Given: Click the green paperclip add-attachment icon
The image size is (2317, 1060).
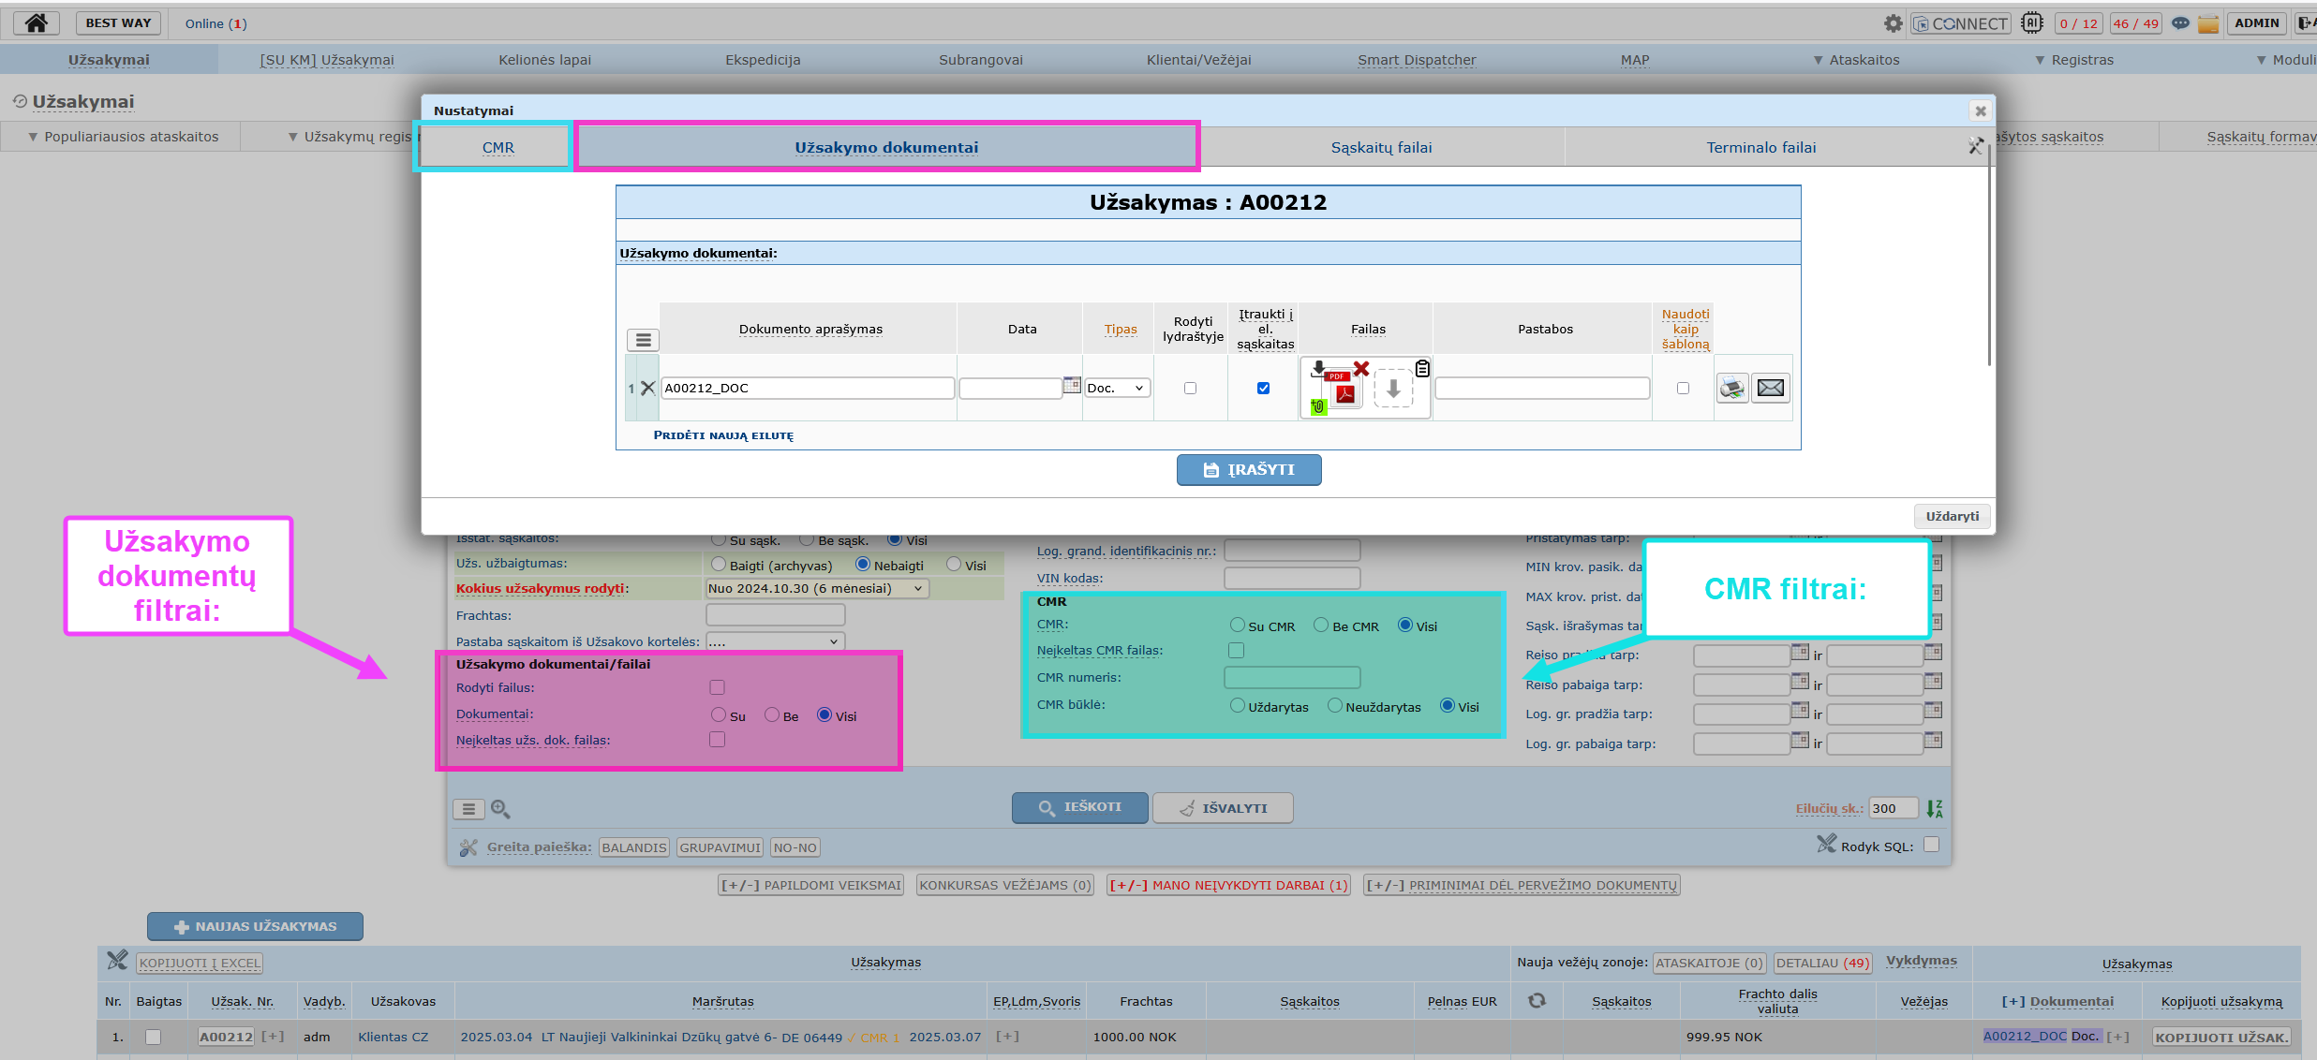Looking at the screenshot, I should pyautogui.click(x=1318, y=405).
